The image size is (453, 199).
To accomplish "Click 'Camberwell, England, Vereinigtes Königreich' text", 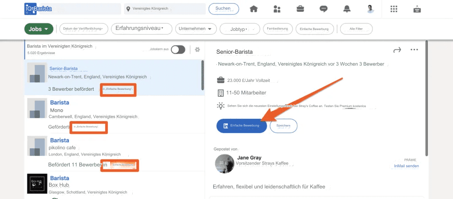I will point(93,117).
